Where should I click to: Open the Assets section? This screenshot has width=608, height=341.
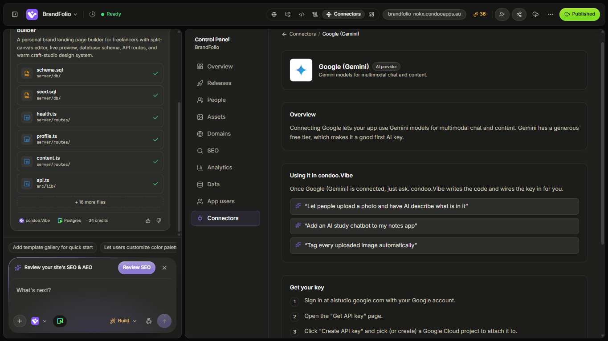click(226, 117)
